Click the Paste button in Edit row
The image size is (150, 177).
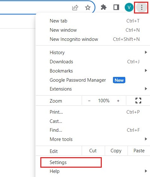point(139,151)
